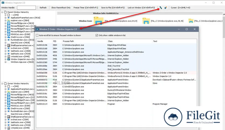Click the MSASCuiL.exe icon in Owner tree
225x130 pixels.
(9, 106)
